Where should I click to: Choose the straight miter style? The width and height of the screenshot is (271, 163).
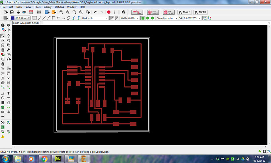click(x=117, y=18)
